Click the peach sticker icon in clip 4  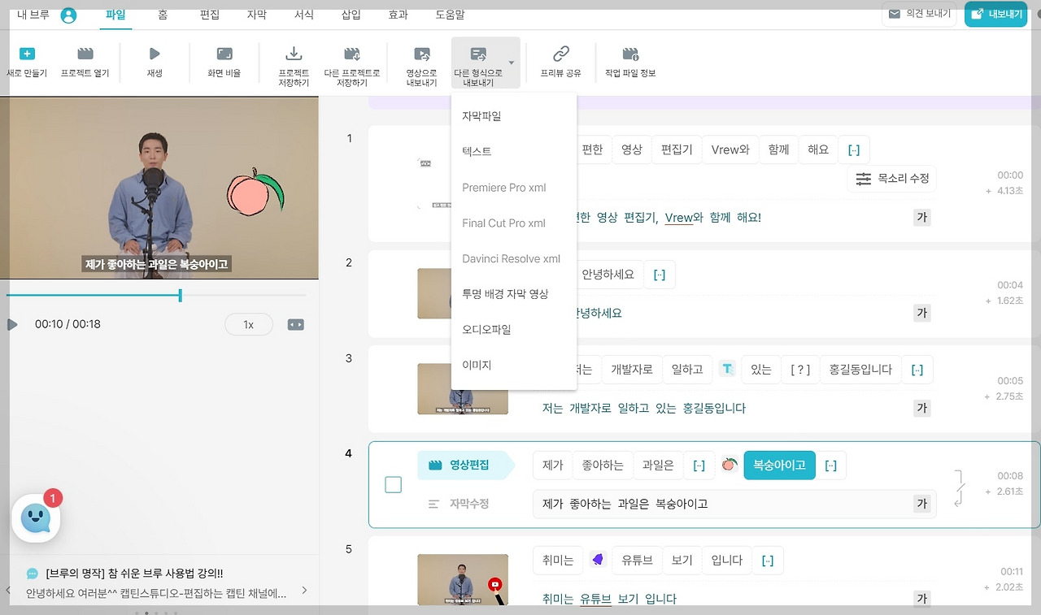(x=730, y=466)
